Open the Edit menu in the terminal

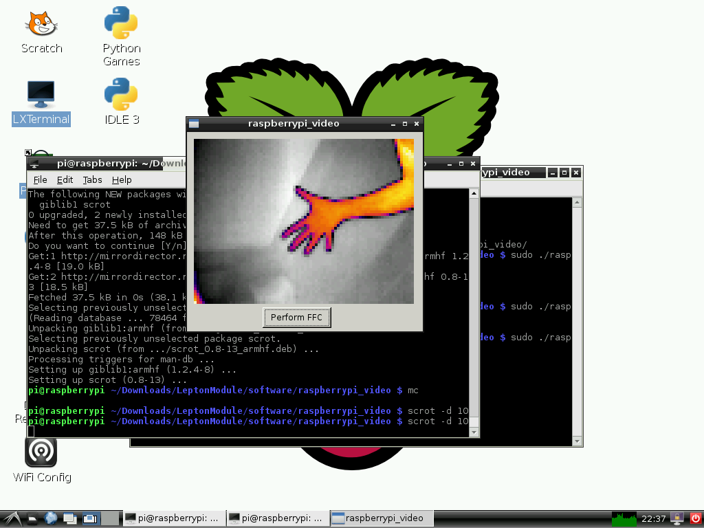pos(65,179)
